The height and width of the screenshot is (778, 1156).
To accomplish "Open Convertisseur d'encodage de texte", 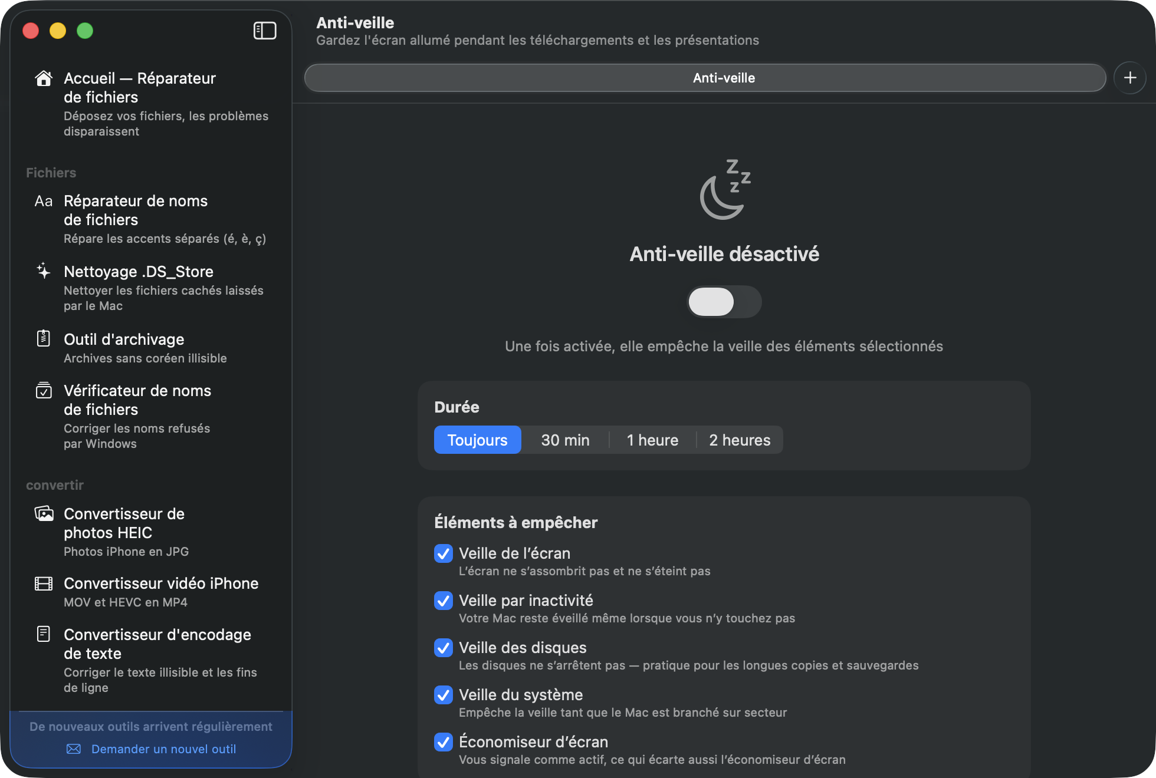I will pyautogui.click(x=151, y=660).
